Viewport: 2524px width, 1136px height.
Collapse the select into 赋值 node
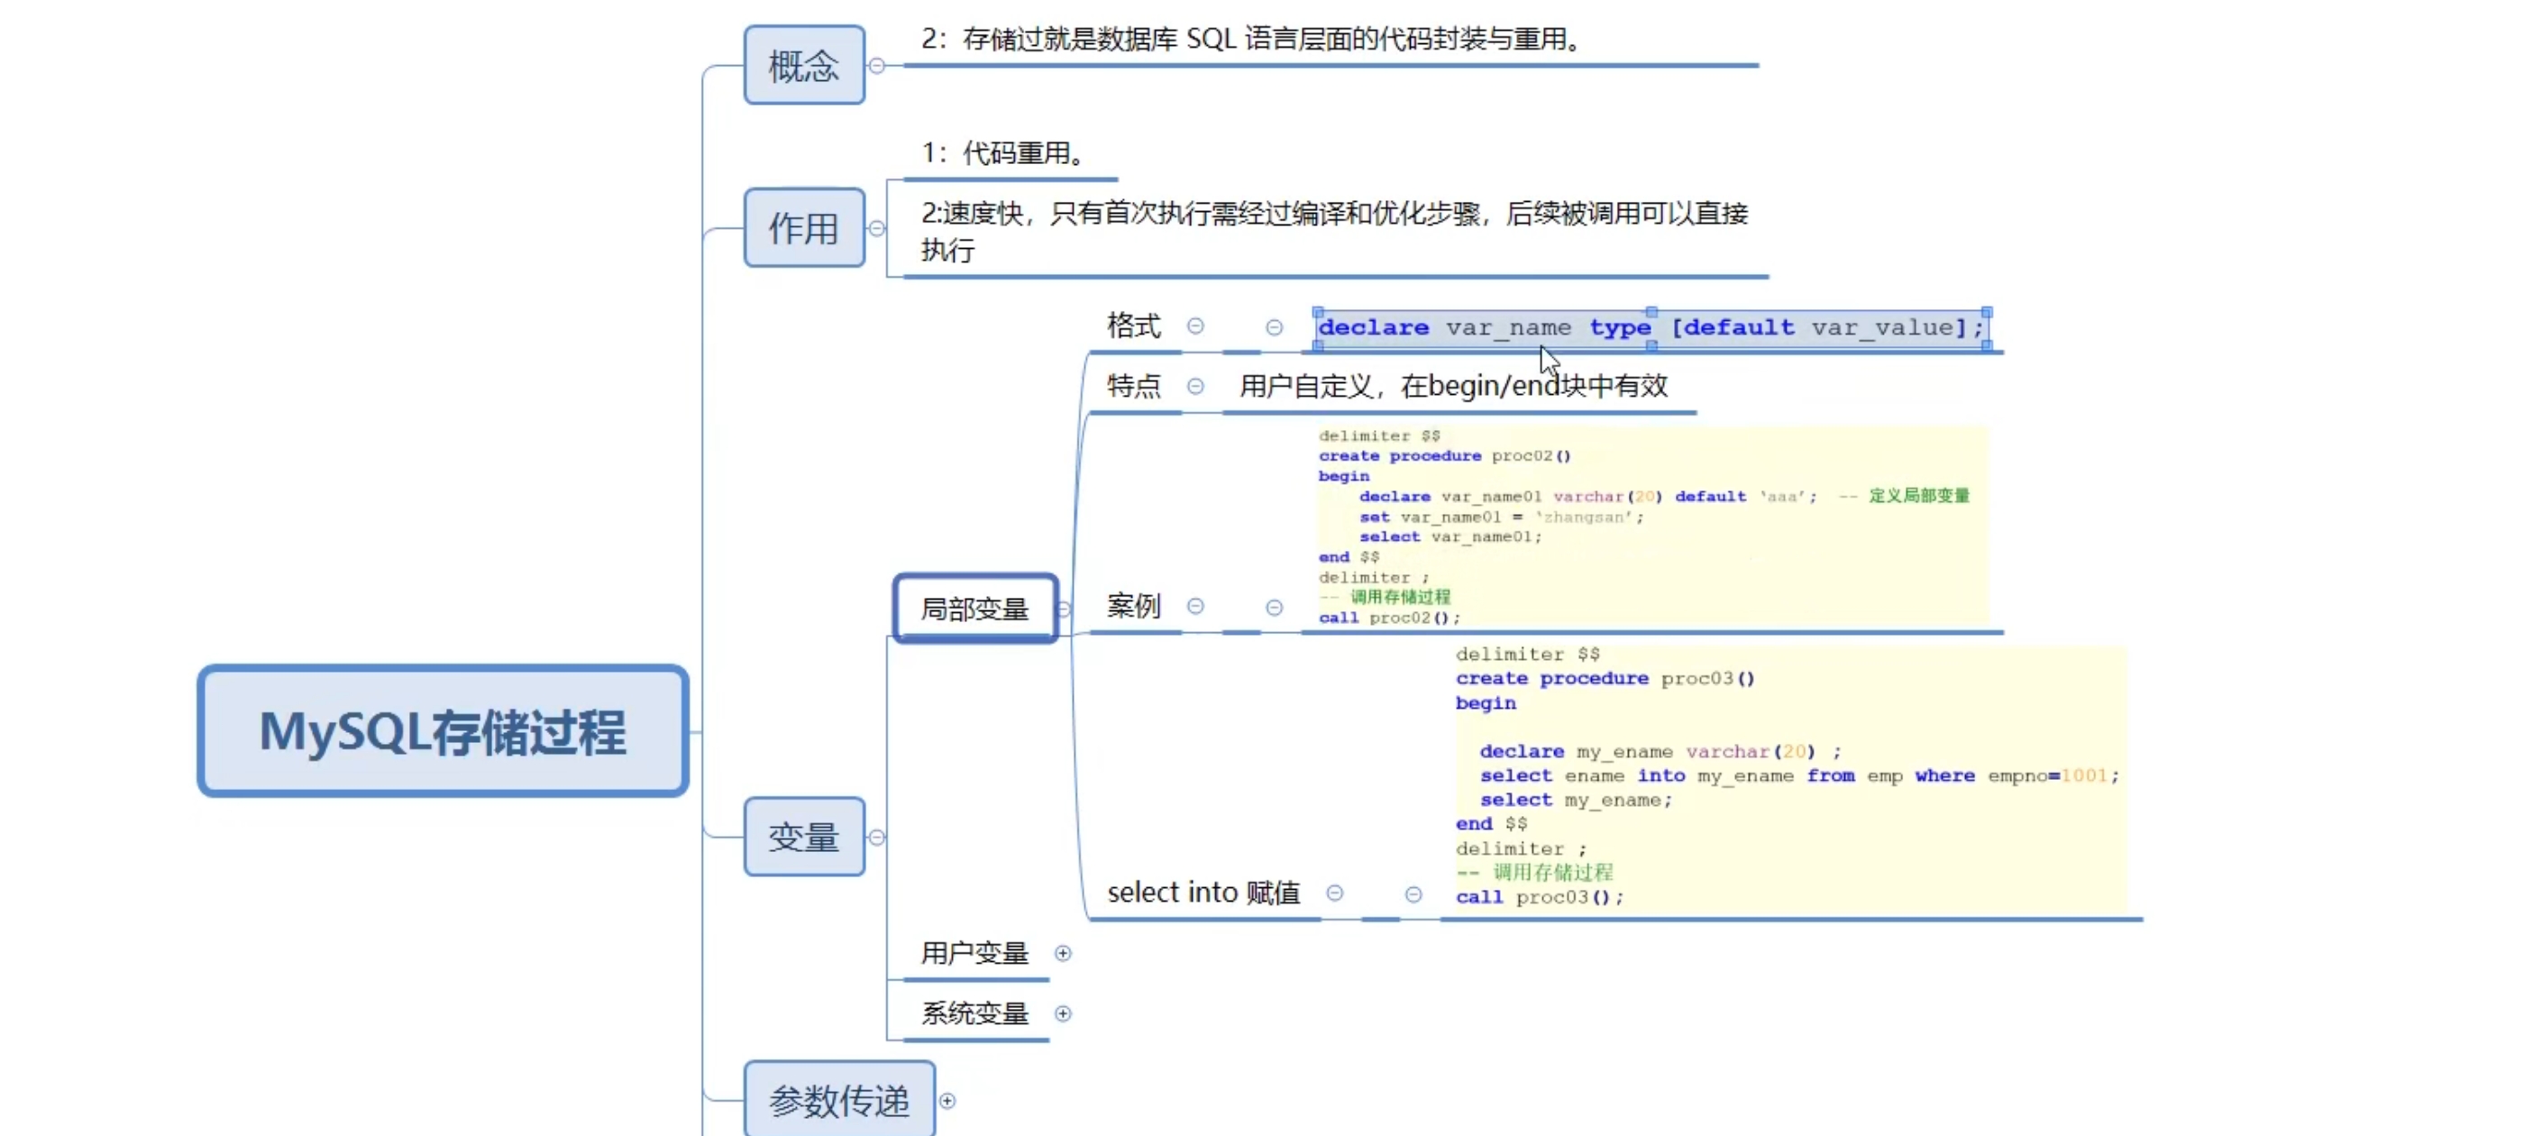click(1334, 893)
